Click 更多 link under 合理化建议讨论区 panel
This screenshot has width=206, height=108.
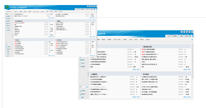[x=189, y=70]
